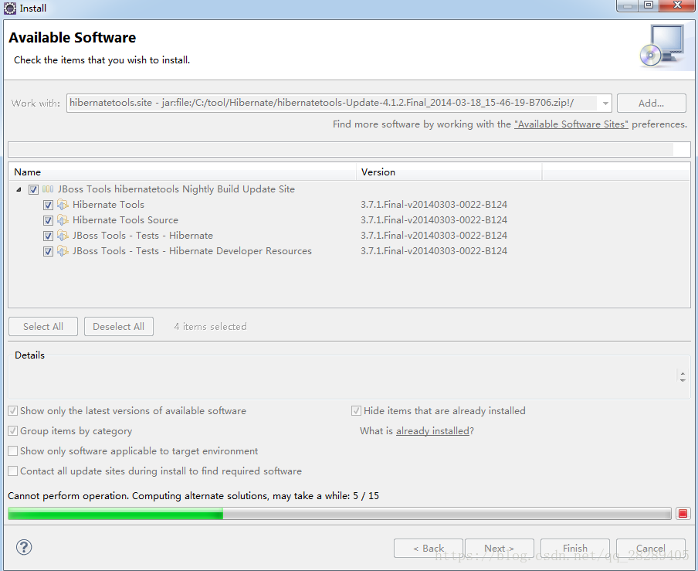This screenshot has width=698, height=571.
Task: Click the JBoss Tools Nightly Build category icon
Action: point(48,189)
